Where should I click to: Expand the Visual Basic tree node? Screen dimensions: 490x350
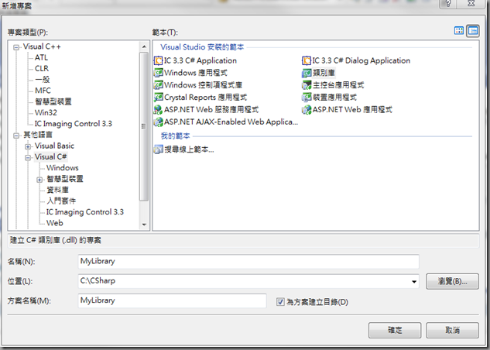[28, 146]
